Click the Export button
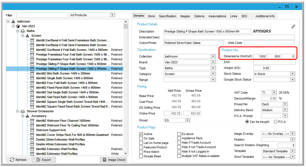This screenshot has width=306, height=167. coord(44,160)
